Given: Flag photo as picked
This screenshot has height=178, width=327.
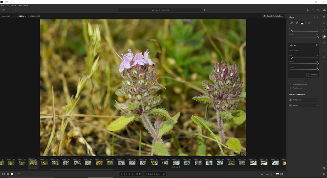Looking at the screenshot, I should pos(137,174).
